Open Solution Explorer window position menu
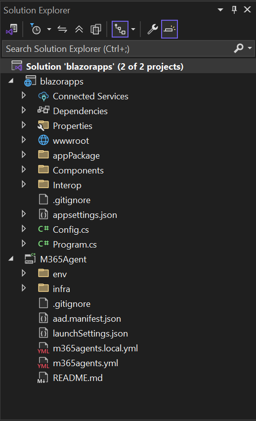The image size is (256, 421). [220, 10]
